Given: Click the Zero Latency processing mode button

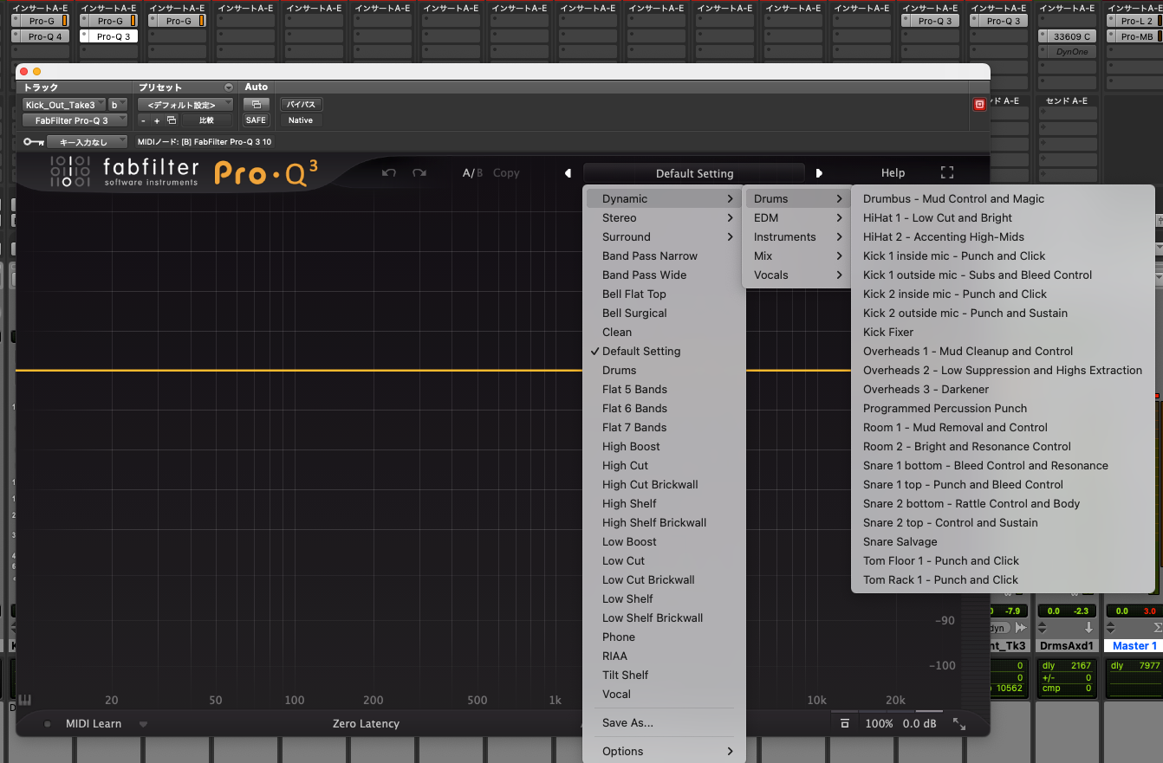Looking at the screenshot, I should pos(366,724).
